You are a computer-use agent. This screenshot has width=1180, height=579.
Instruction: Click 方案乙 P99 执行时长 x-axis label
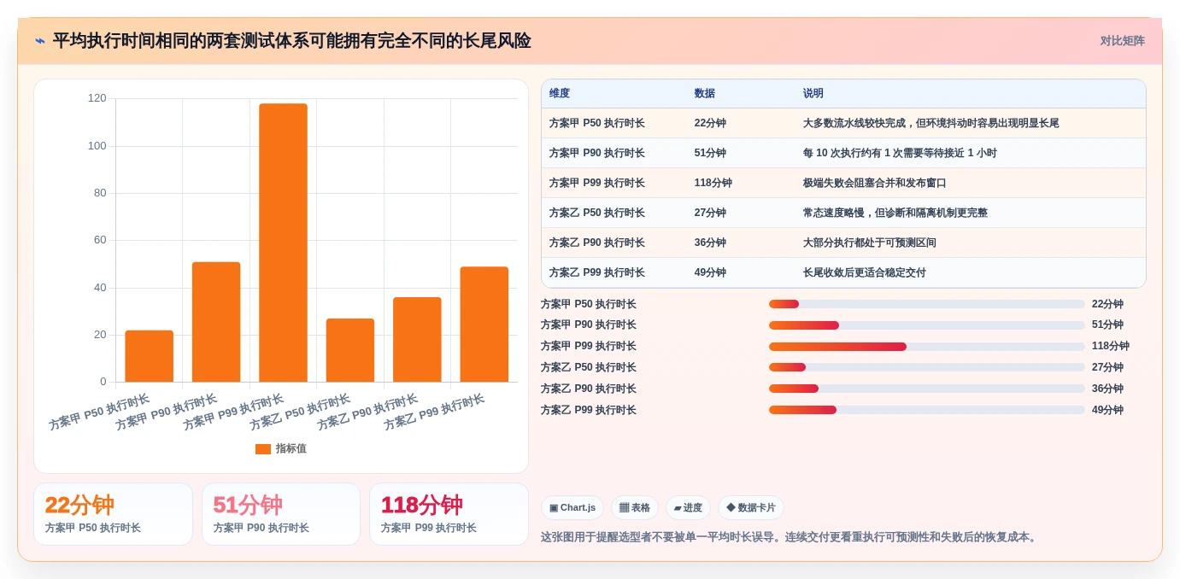click(x=434, y=412)
